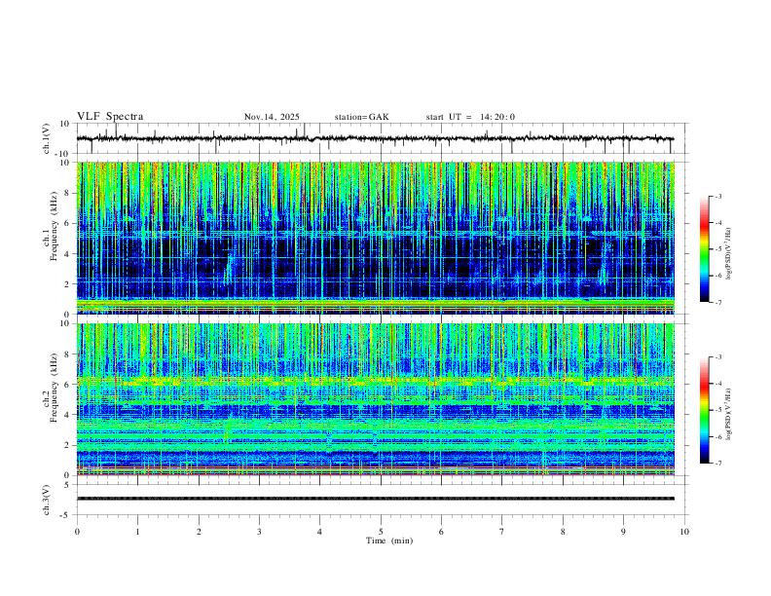Click the date "Nov.14, 2025"

(x=272, y=117)
